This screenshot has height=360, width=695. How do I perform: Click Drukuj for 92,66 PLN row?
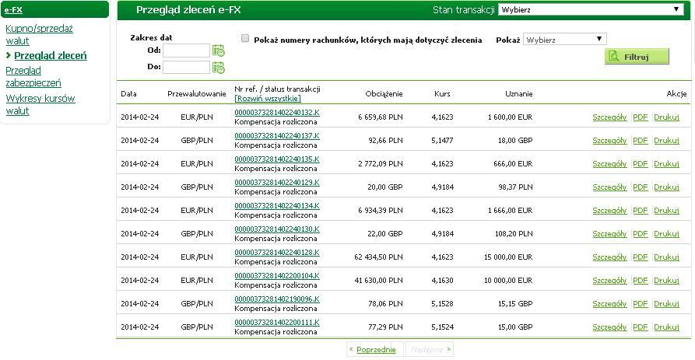[667, 141]
